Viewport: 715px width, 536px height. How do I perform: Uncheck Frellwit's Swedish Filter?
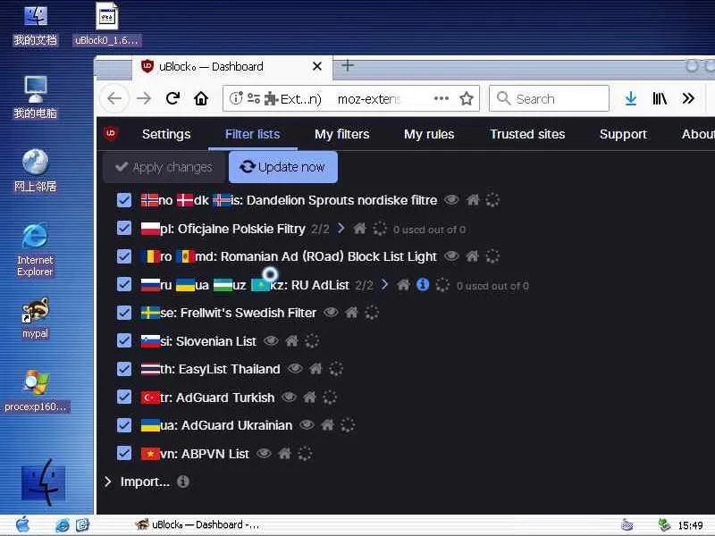pyautogui.click(x=124, y=313)
